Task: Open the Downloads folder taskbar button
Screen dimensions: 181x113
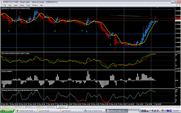Action: tap(49, 111)
